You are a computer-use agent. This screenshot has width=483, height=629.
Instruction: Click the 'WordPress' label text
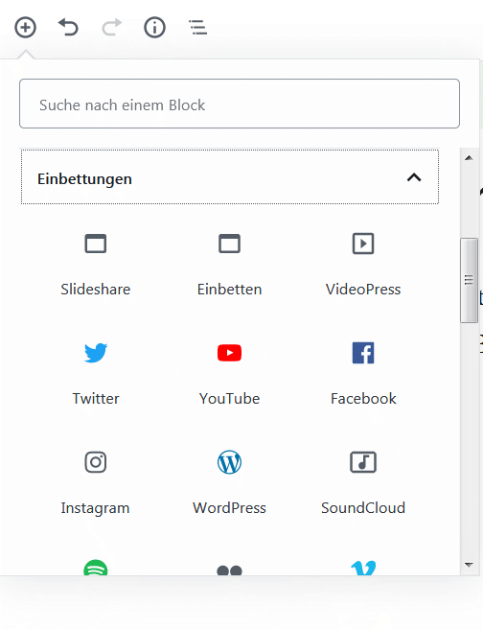coord(229,508)
